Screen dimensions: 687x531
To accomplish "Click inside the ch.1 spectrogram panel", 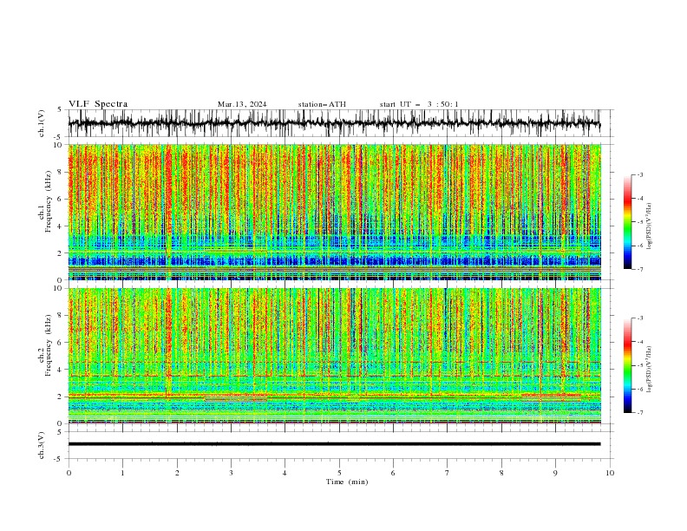I will (x=334, y=212).
